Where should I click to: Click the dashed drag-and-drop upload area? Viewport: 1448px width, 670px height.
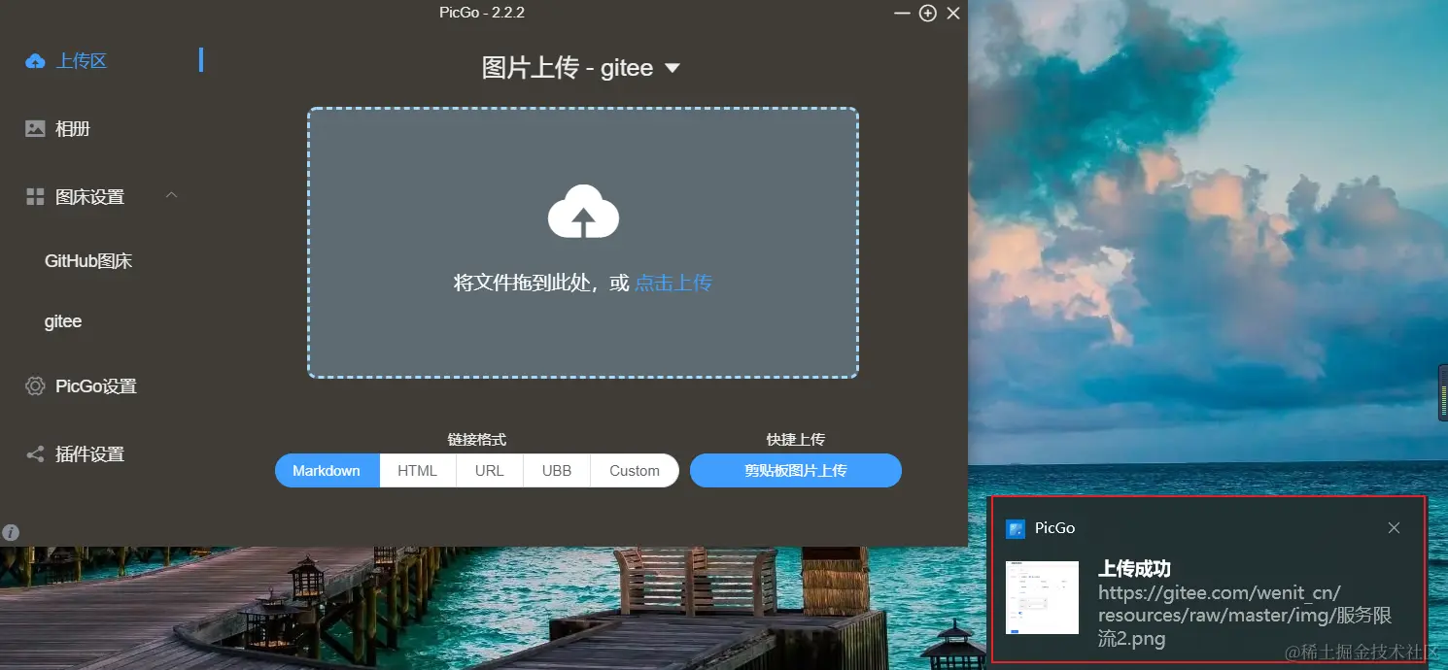click(583, 243)
